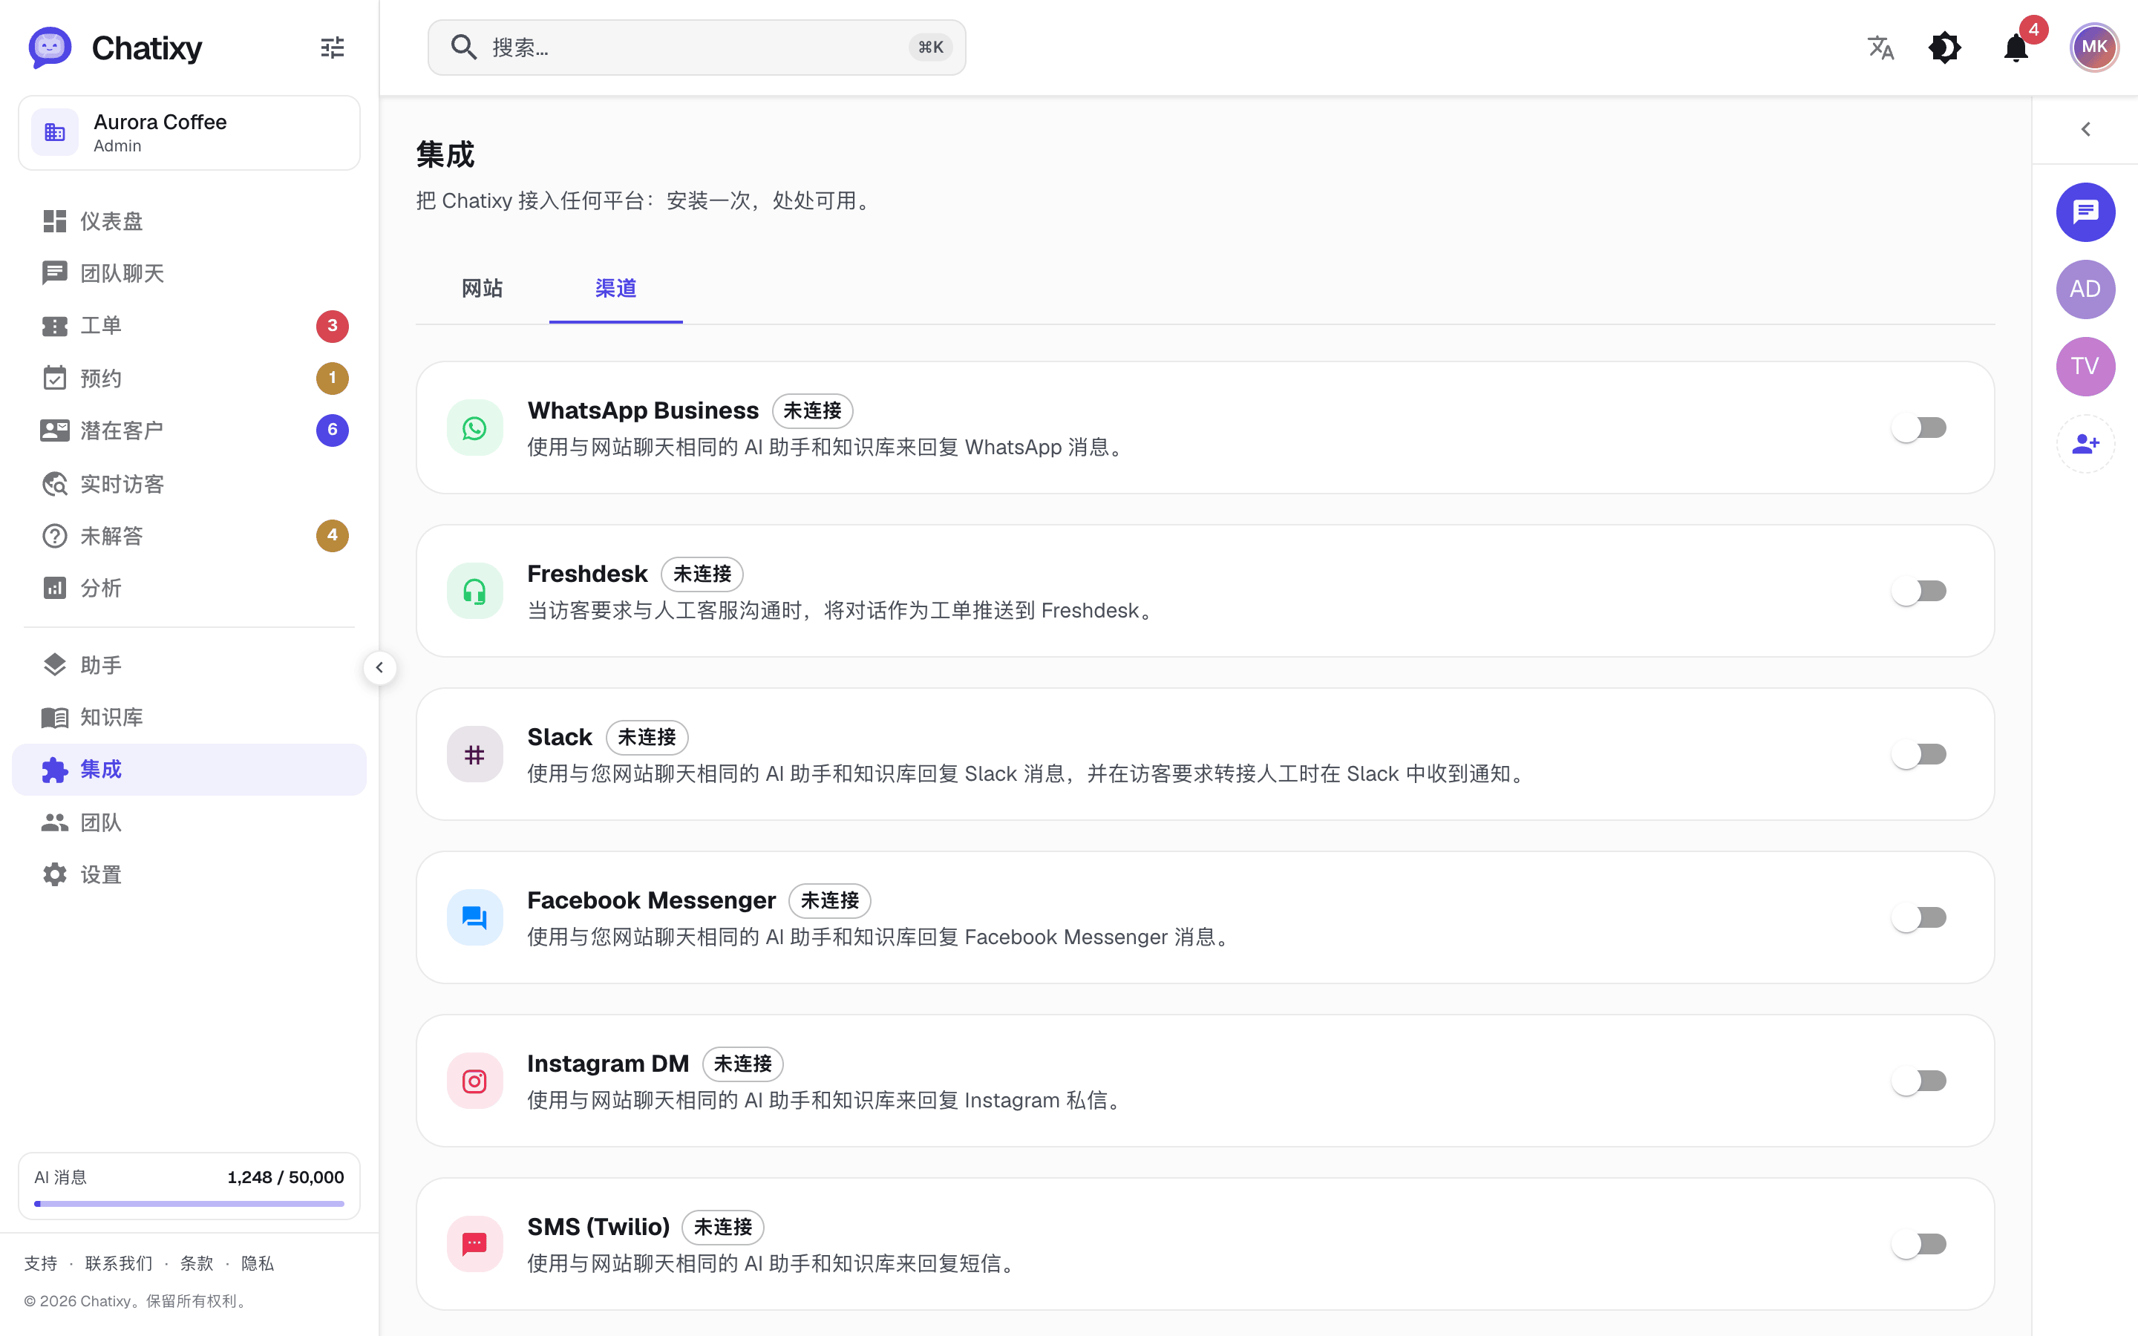Viewport: 2138px width, 1336px height.
Task: Click the WhatsApp Business icon
Action: pyautogui.click(x=474, y=428)
